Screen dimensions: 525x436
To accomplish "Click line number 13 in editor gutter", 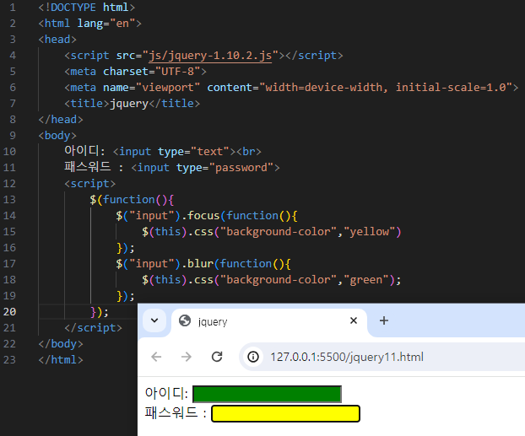I will tap(9, 199).
